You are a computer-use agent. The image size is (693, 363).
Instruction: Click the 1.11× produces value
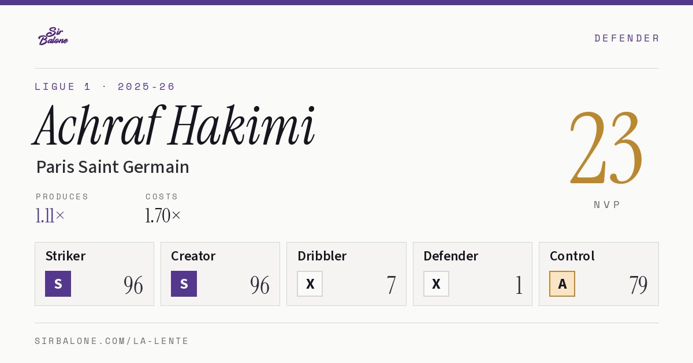pyautogui.click(x=50, y=216)
